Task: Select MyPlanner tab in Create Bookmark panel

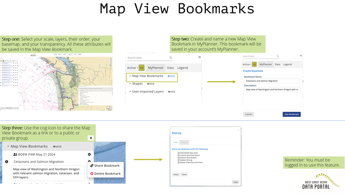Action: (x=266, y=64)
